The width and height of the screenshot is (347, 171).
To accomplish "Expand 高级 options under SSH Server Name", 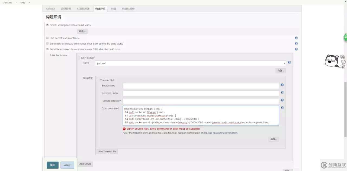I will click(280, 71).
